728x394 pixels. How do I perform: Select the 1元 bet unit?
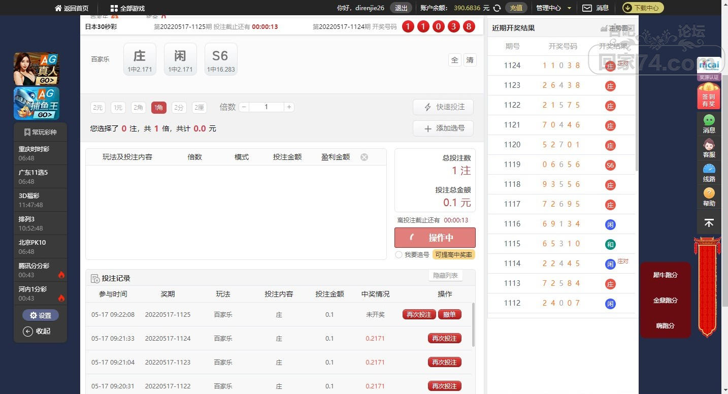(x=118, y=108)
